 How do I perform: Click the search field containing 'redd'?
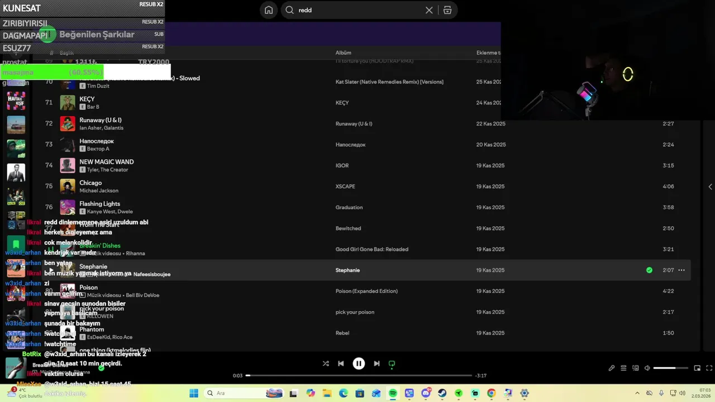click(369, 10)
